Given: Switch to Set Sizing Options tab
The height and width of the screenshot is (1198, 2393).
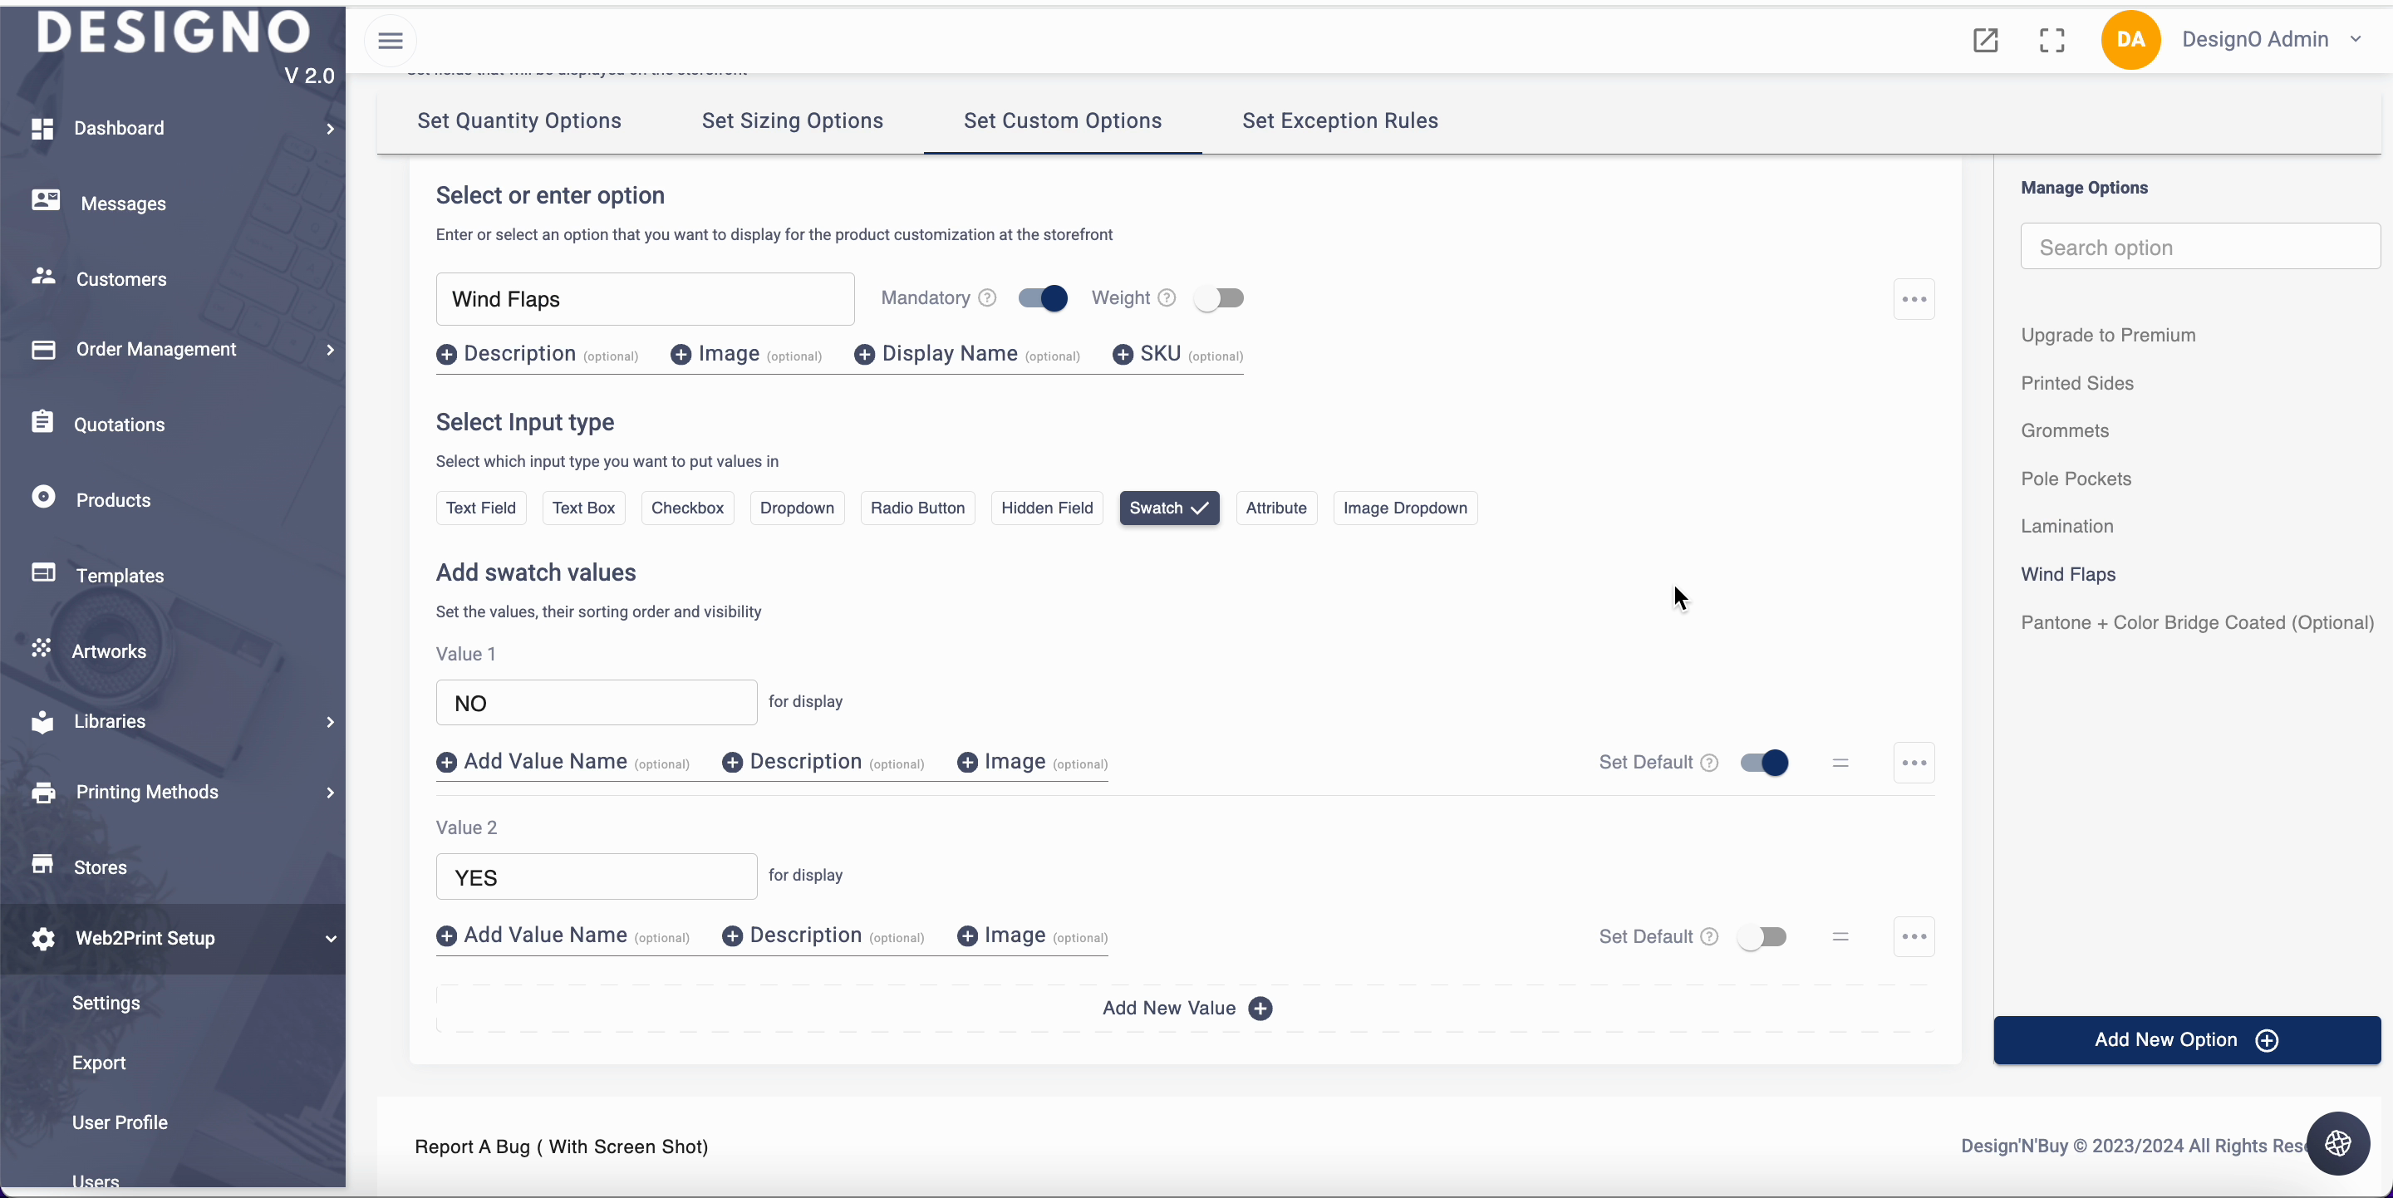Looking at the screenshot, I should pyautogui.click(x=792, y=120).
